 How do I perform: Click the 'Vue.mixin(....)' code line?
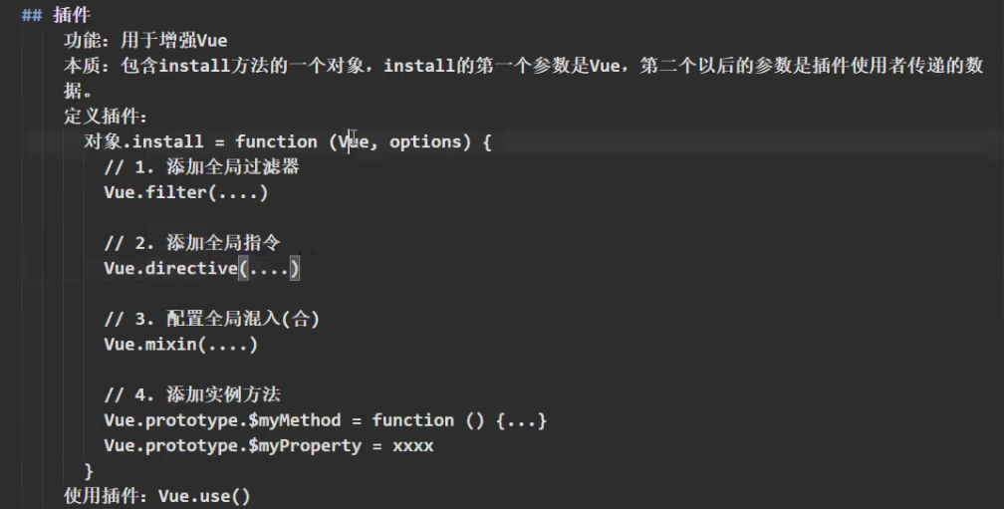click(180, 345)
